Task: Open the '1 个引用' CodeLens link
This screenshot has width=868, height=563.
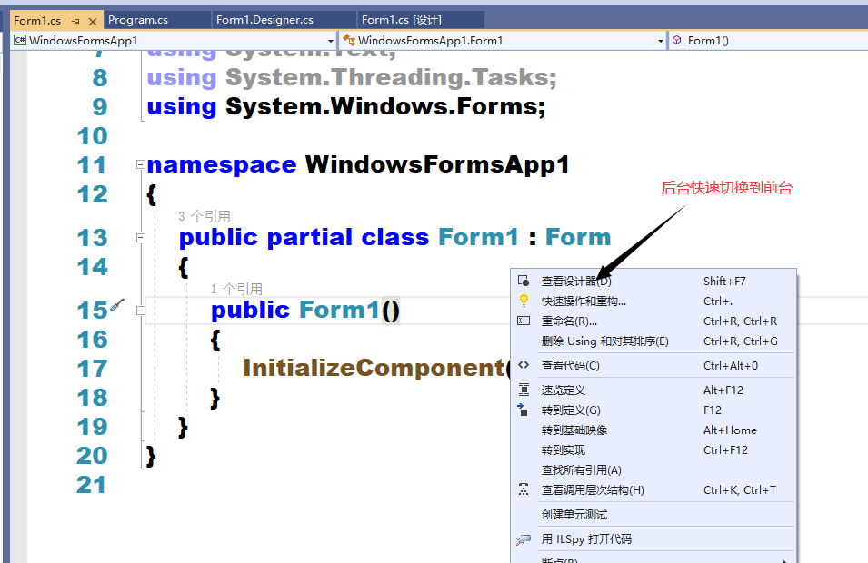Action: point(236,289)
